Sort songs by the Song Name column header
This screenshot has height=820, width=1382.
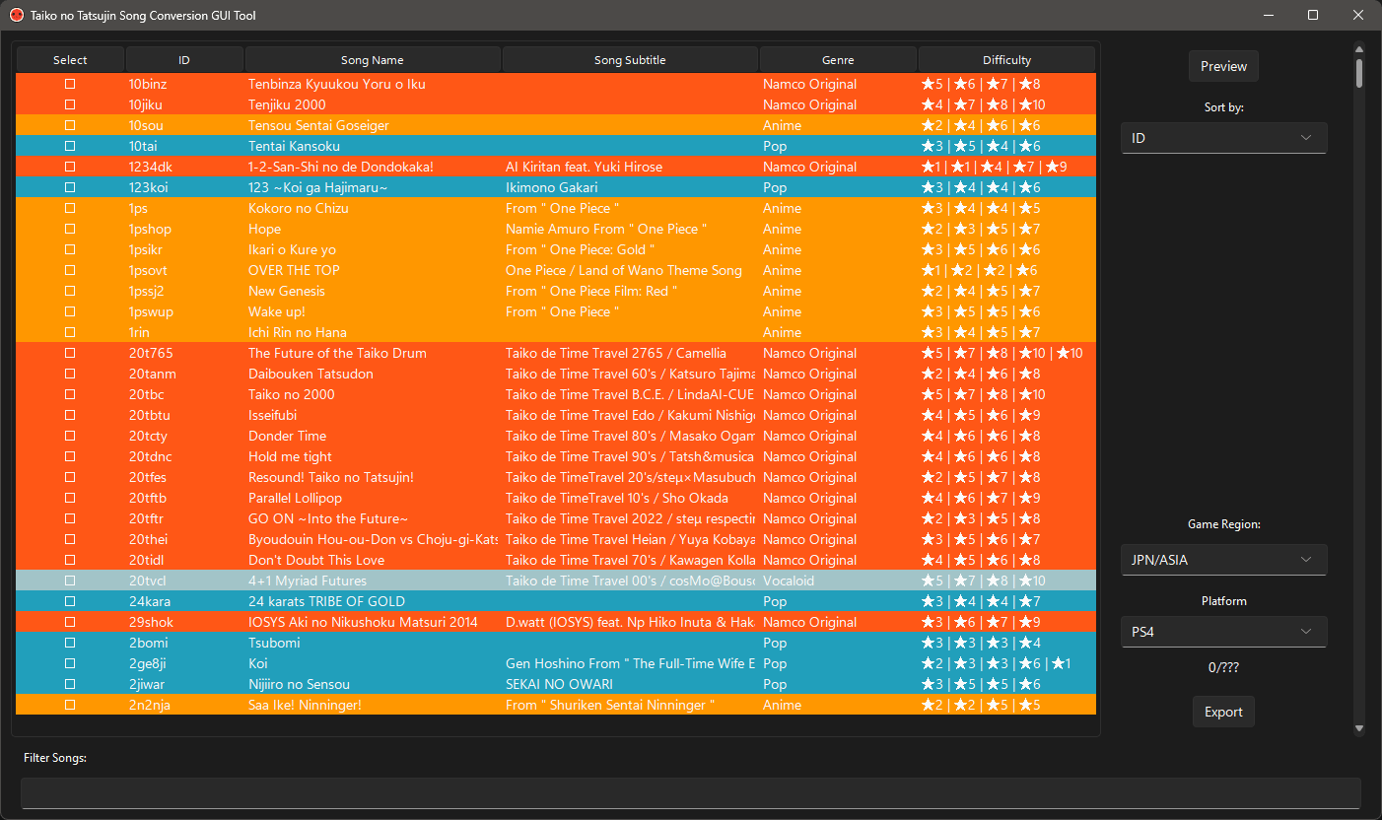tap(373, 59)
